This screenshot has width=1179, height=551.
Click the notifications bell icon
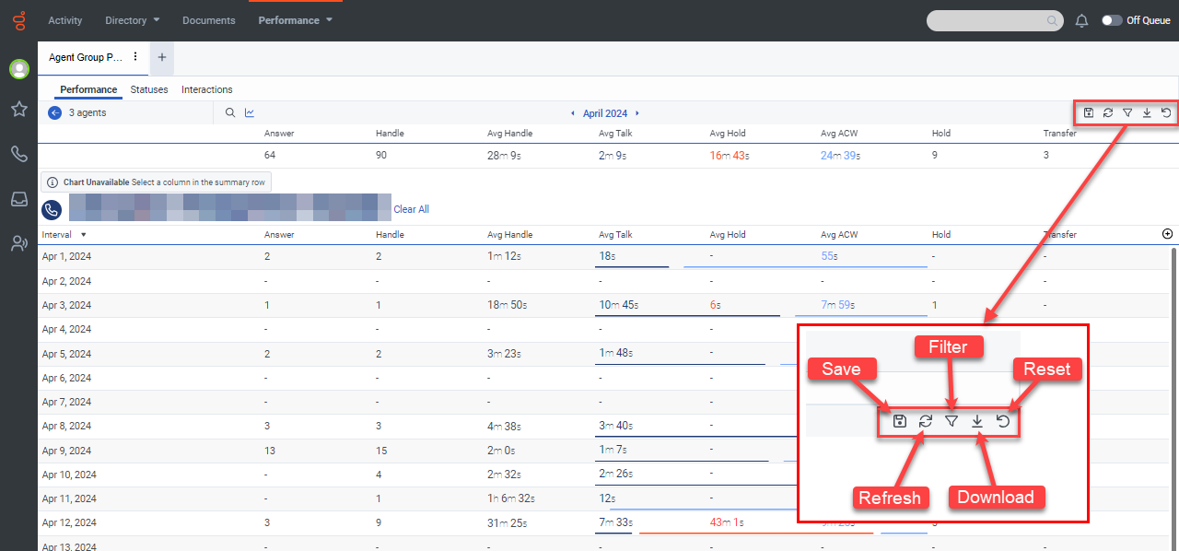(x=1082, y=20)
